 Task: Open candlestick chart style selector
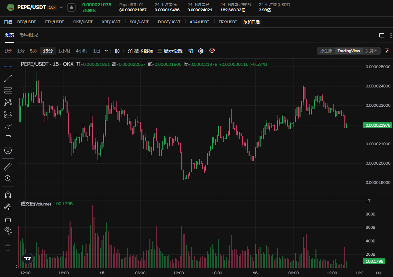[117, 51]
